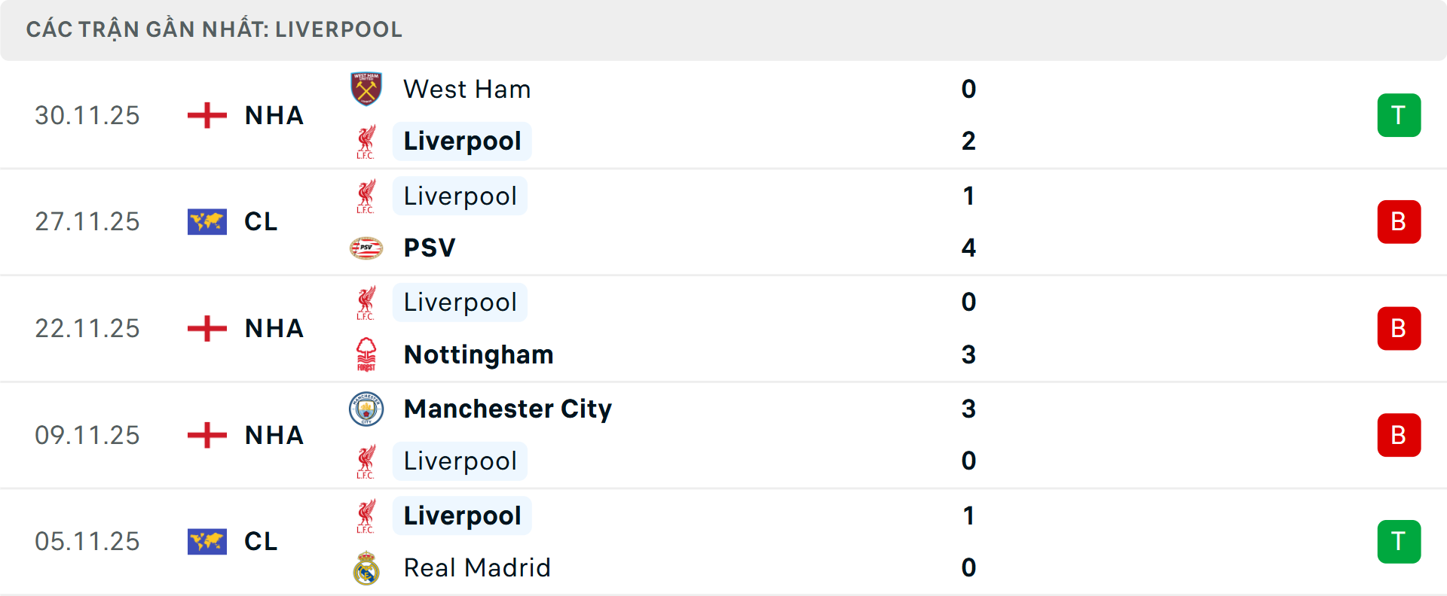Toggle the green T badge for Real Madrid win
Viewport: 1447px width, 596px height.
point(1399,541)
